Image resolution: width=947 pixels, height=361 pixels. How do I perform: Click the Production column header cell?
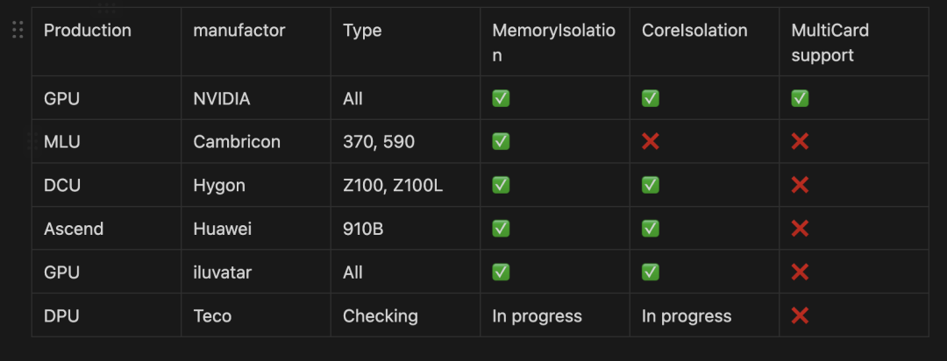coord(88,31)
